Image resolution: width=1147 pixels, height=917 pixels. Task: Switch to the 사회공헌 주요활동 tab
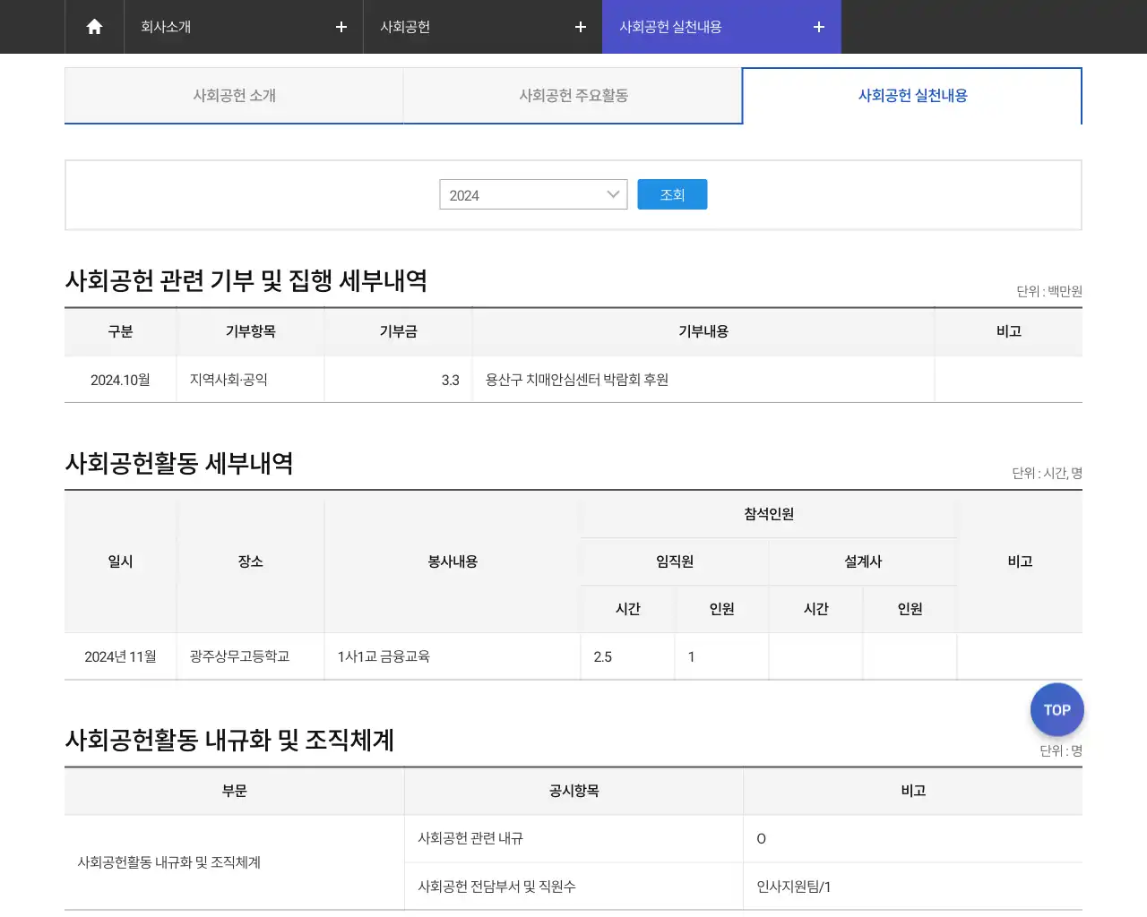573,96
